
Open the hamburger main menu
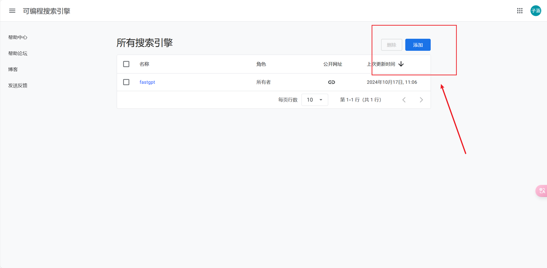[x=12, y=11]
